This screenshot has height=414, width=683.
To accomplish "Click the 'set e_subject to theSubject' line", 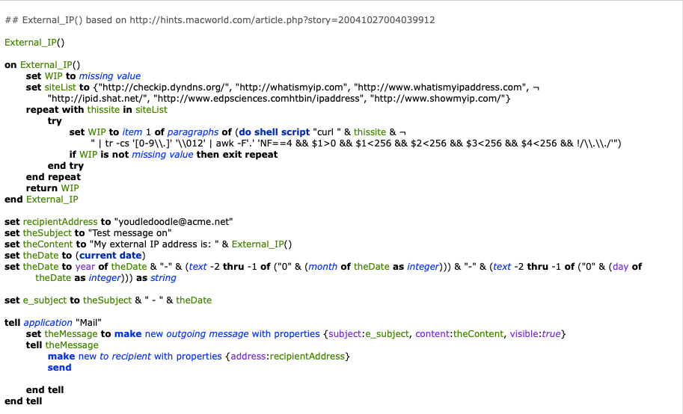I will [x=108, y=300].
